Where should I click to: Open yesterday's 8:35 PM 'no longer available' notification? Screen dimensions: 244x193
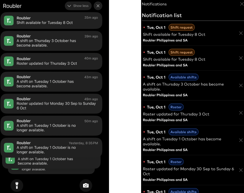coord(51,148)
